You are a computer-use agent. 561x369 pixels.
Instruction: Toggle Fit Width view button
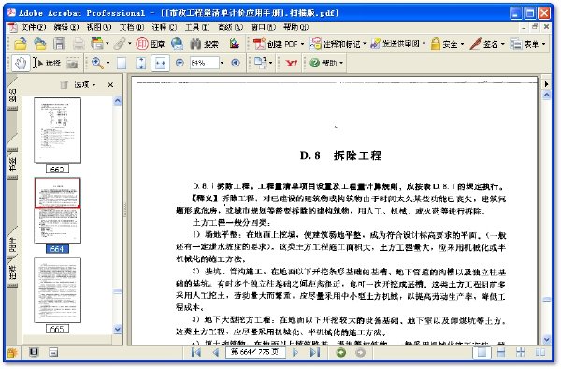point(160,64)
